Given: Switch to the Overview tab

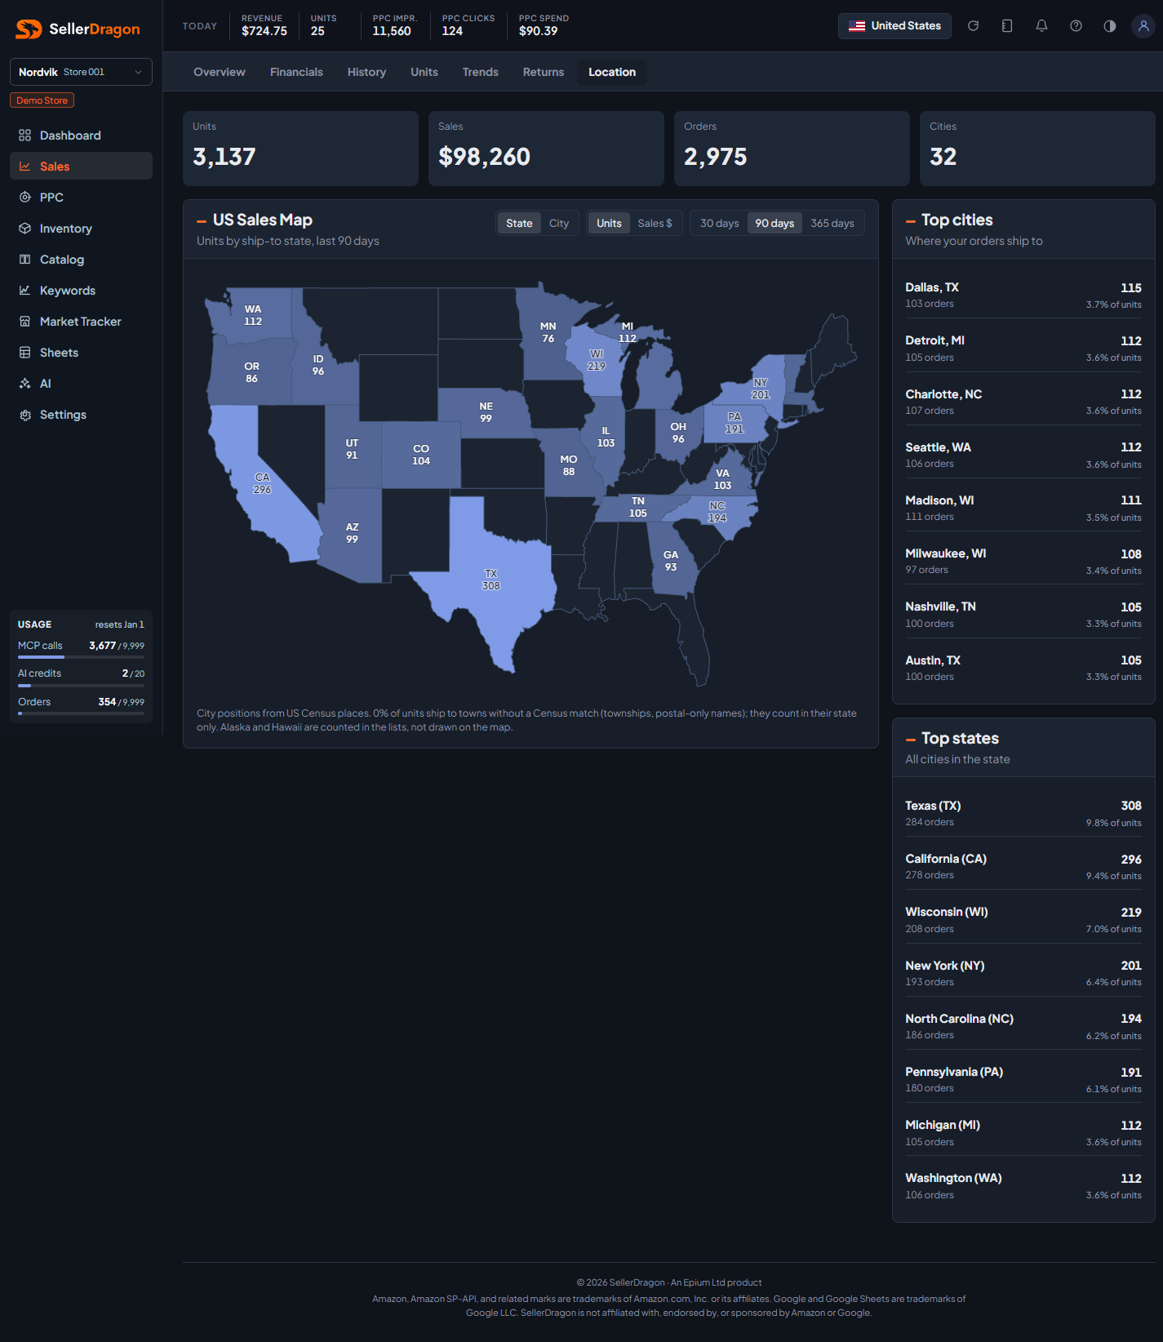Looking at the screenshot, I should tap(220, 72).
